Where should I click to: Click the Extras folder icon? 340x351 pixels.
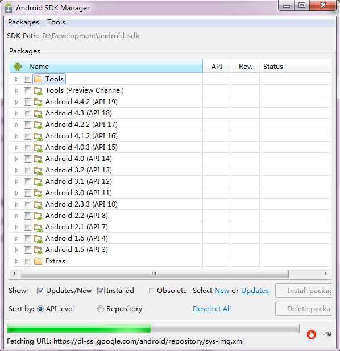(x=38, y=261)
